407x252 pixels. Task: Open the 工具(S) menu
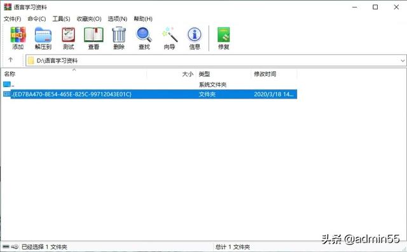[61, 18]
